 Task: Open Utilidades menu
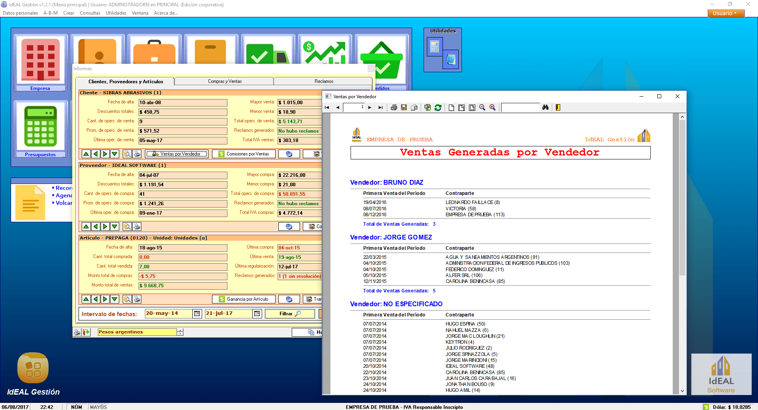point(116,13)
